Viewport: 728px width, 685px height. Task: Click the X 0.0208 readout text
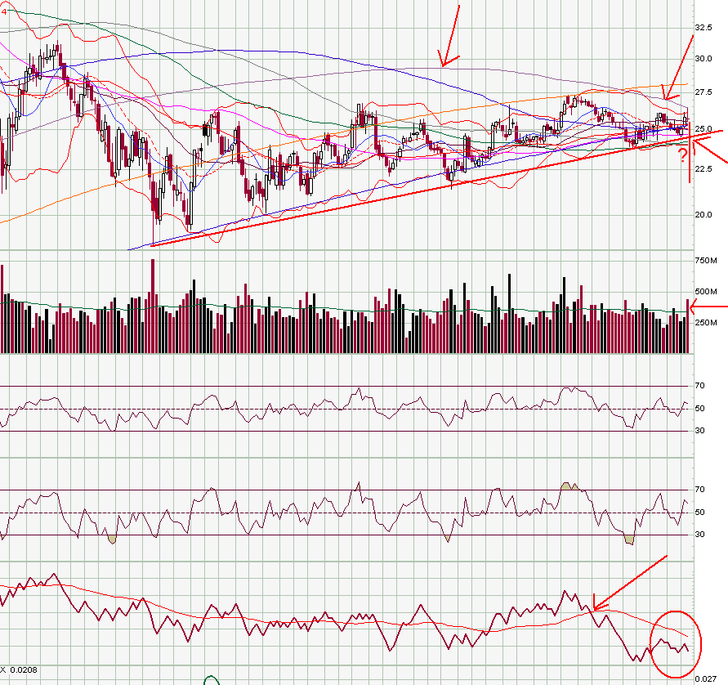click(x=19, y=669)
